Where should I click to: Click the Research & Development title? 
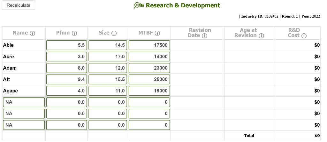[x=183, y=5]
